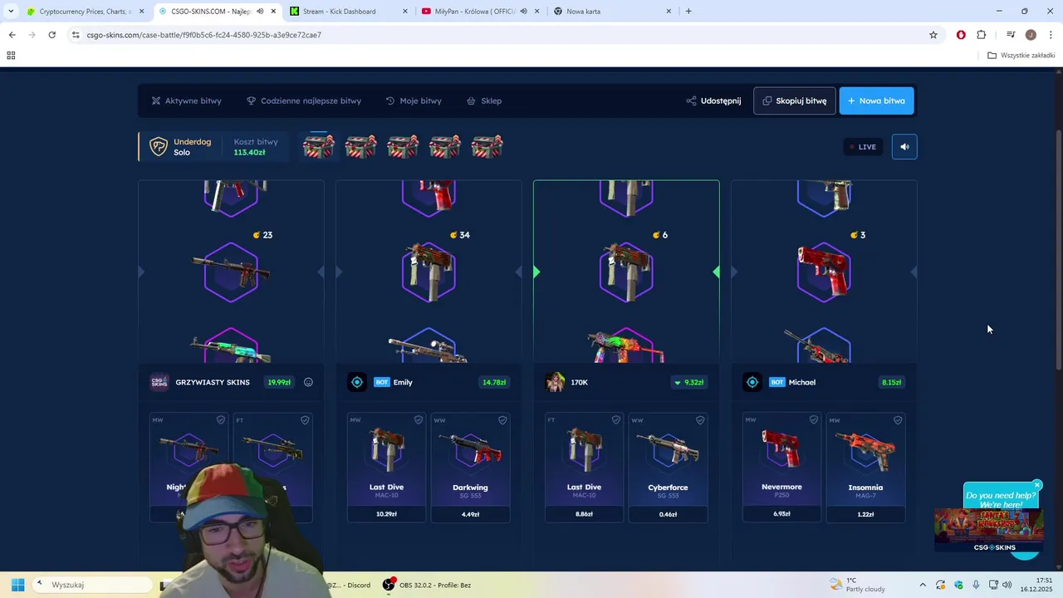Switch to Nowa karta tab
1063x598 pixels.
tap(613, 12)
